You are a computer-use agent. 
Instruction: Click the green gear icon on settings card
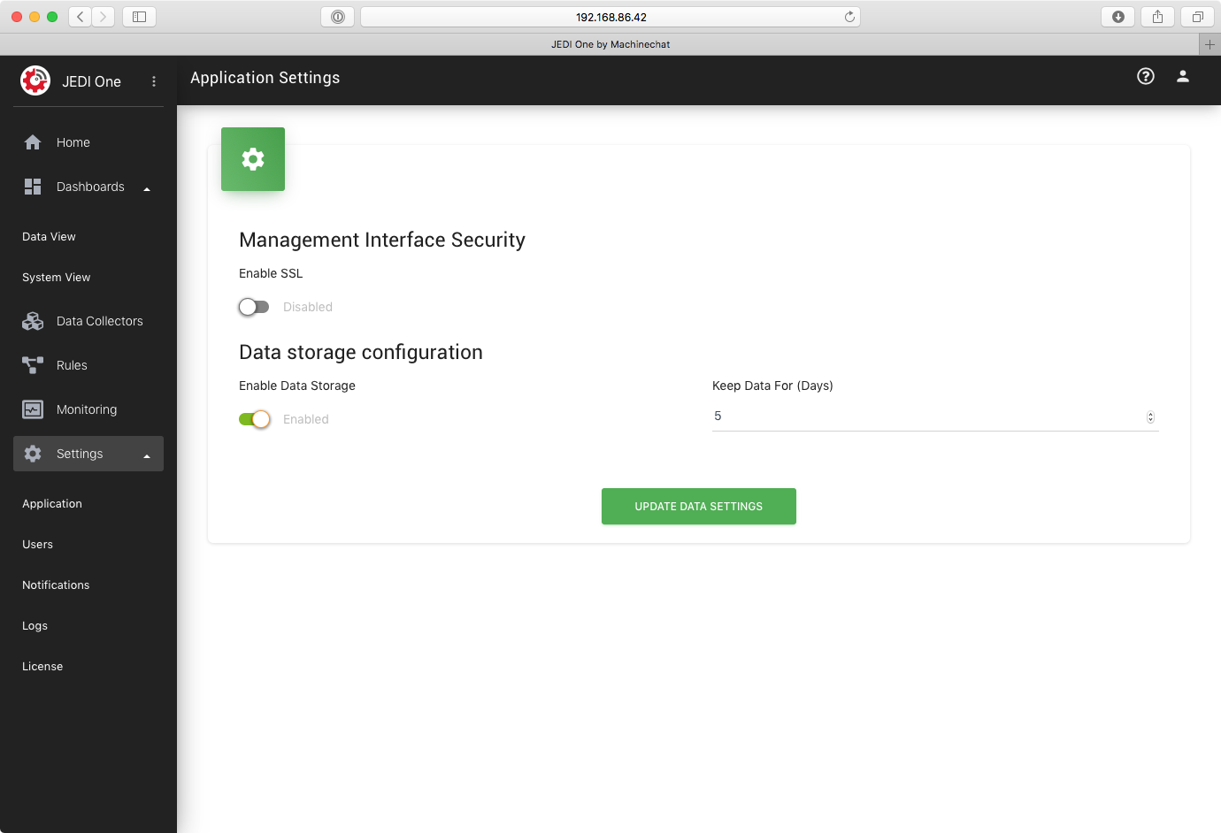pos(252,159)
